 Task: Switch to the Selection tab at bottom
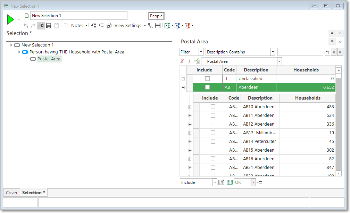point(33,193)
